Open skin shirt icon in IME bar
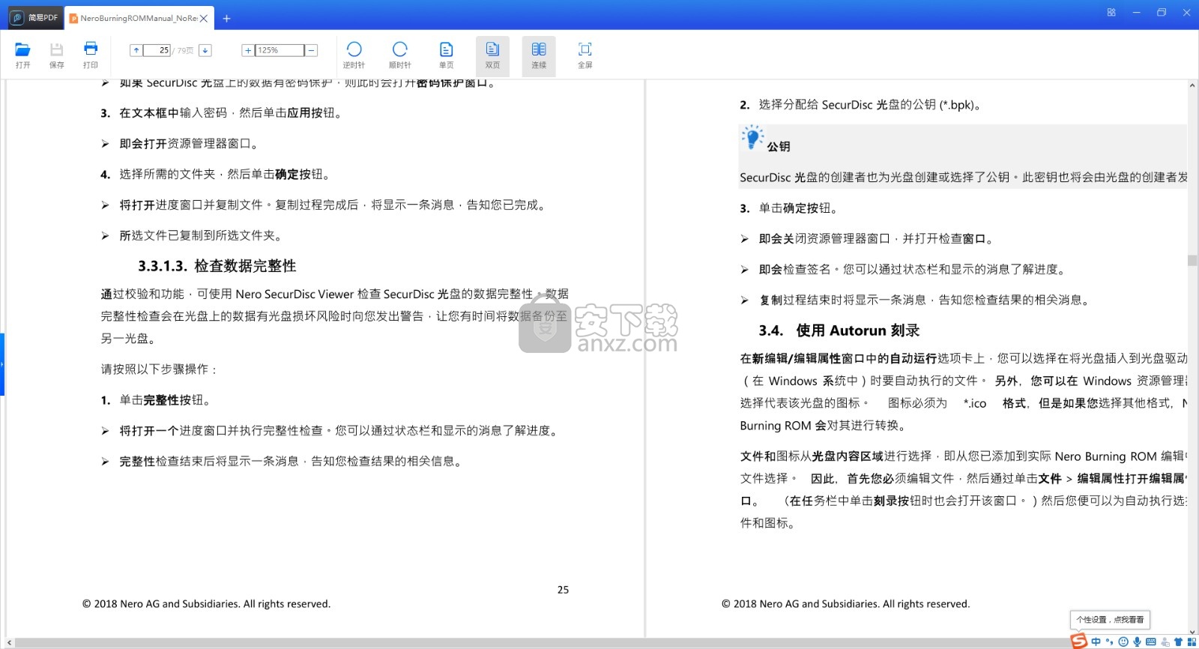 click(x=1178, y=642)
